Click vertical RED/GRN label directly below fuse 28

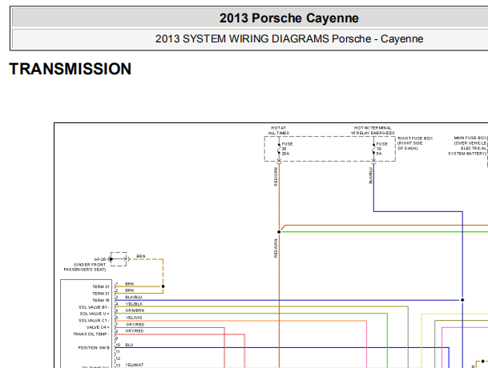click(276, 177)
